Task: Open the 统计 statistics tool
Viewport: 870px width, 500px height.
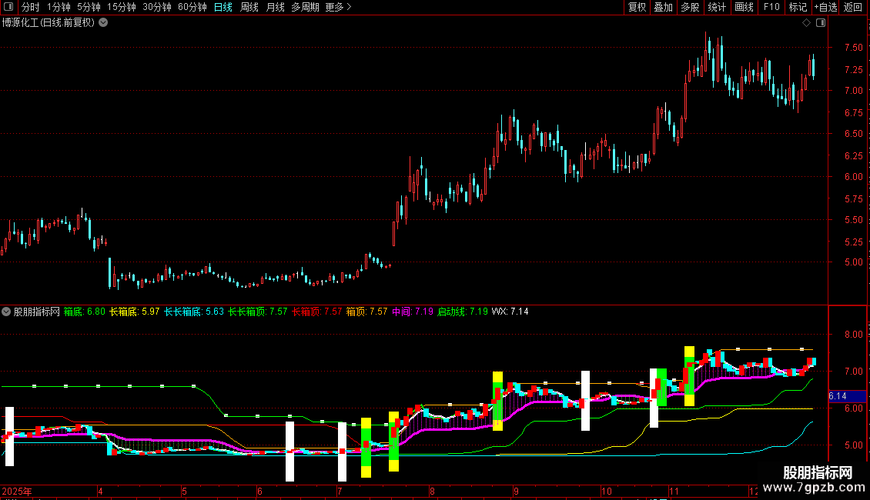Action: (717, 8)
